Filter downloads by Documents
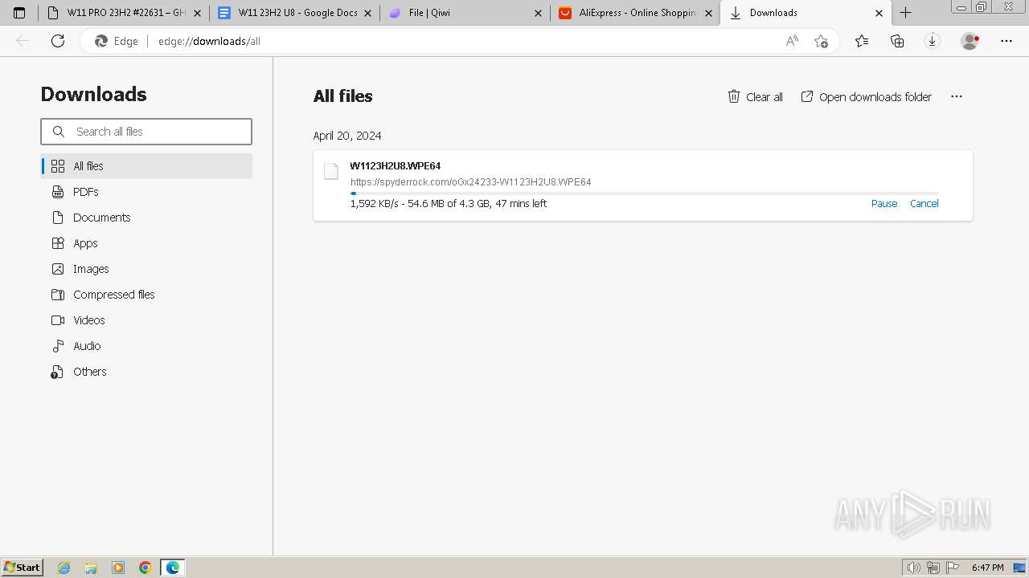The width and height of the screenshot is (1029, 578). tap(146, 218)
